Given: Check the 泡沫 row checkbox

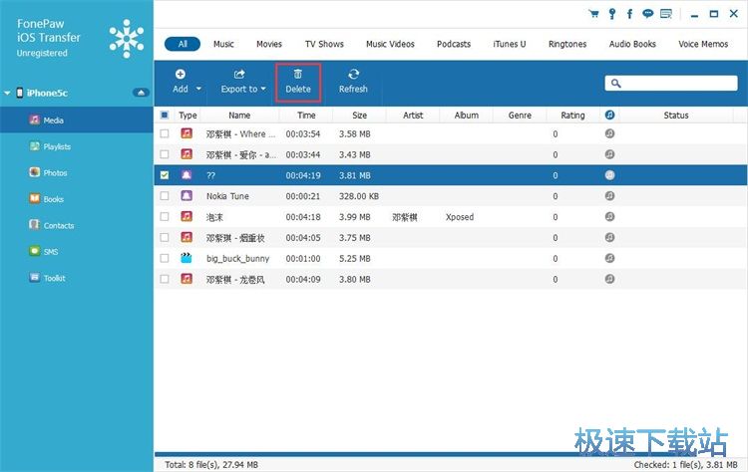Looking at the screenshot, I should pyautogui.click(x=165, y=217).
